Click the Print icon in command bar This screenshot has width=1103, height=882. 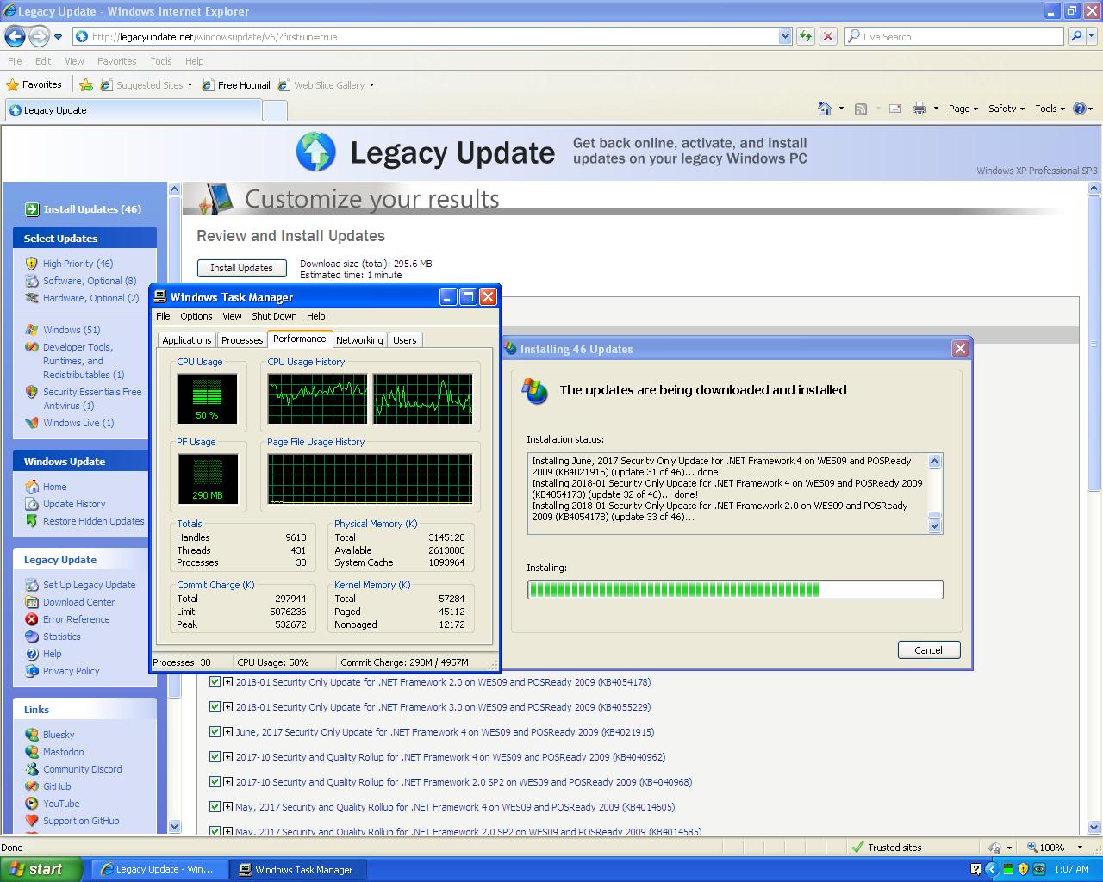919,109
